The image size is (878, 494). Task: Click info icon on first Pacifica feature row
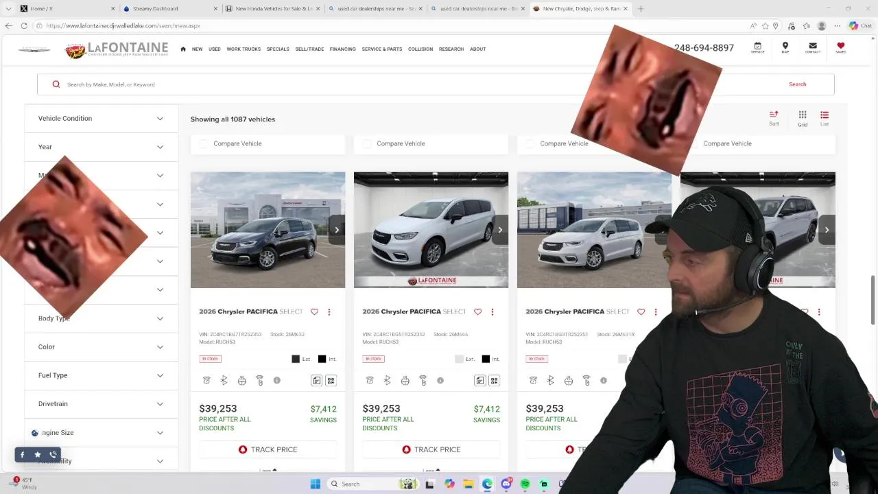tap(277, 380)
